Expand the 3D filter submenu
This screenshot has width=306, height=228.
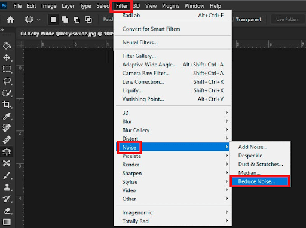coord(173,113)
